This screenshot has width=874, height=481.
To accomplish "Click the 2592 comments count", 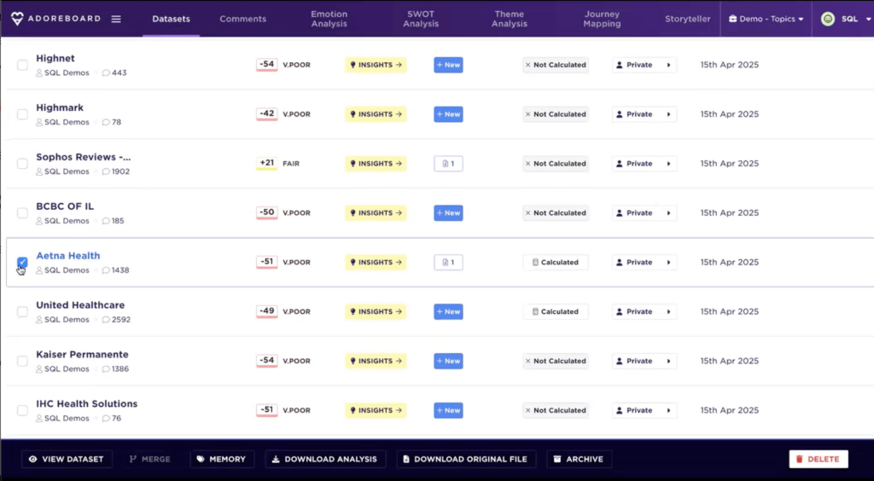I will tap(116, 320).
